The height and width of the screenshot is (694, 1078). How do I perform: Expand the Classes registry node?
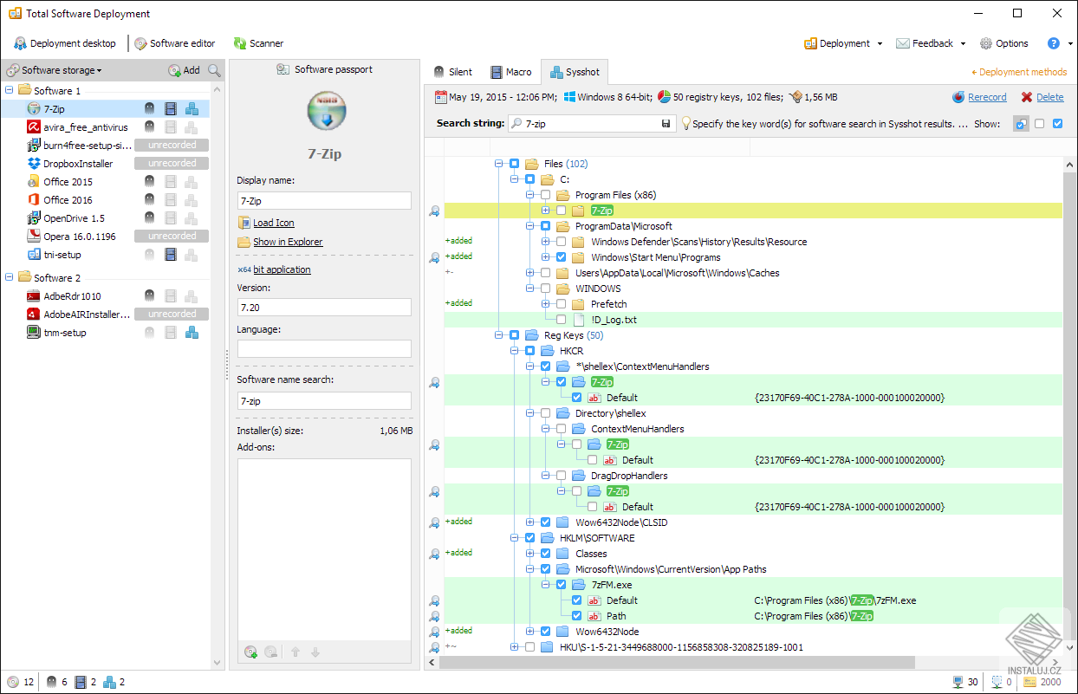[x=530, y=554]
